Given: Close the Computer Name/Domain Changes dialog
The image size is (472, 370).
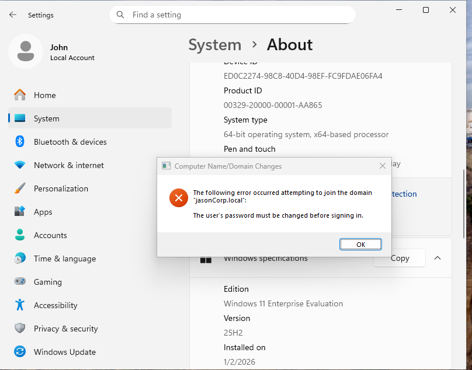Looking at the screenshot, I should pos(383,166).
